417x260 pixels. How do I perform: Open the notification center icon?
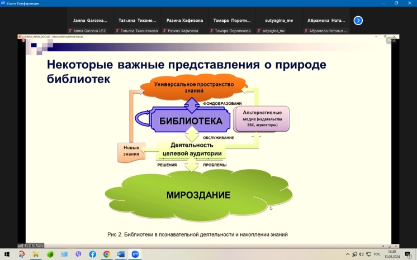coord(409,254)
